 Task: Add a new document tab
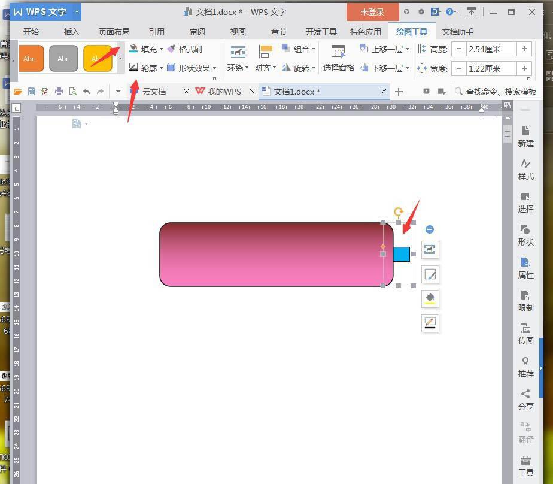399,92
